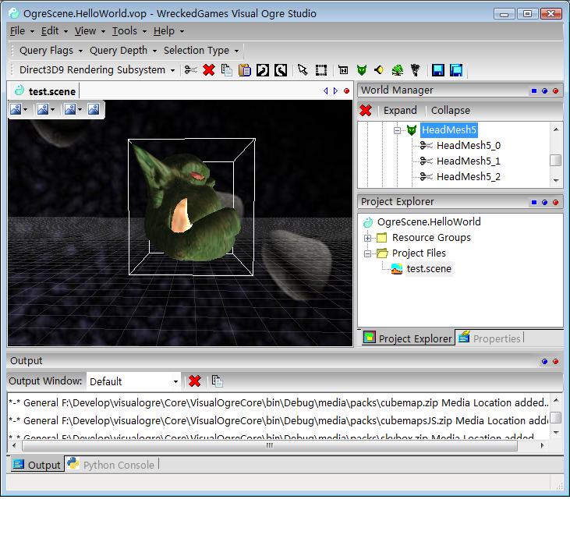
Task: Click the clipboard paste icon in toolbar
Action: pyautogui.click(x=244, y=70)
